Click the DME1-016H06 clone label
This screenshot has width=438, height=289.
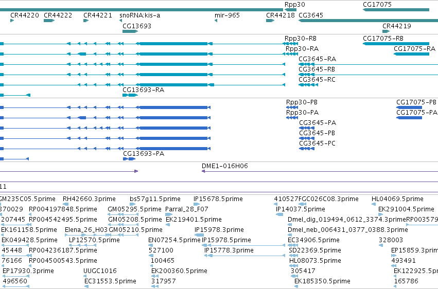(224, 166)
